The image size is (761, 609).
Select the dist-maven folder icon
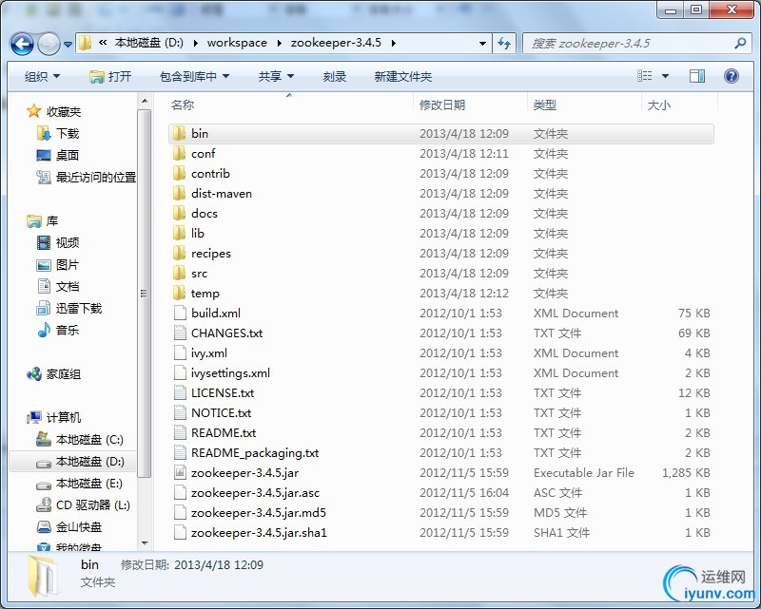(x=179, y=193)
